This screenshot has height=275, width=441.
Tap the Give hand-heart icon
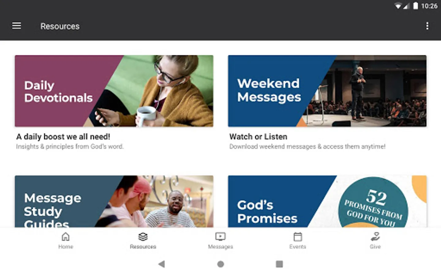click(x=375, y=237)
